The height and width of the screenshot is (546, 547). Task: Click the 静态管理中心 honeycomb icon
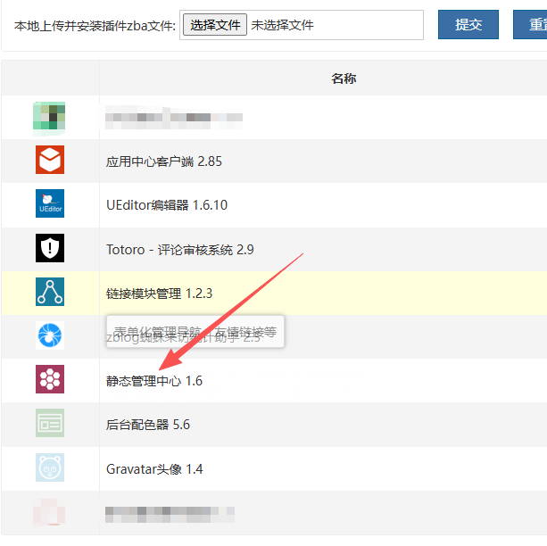(x=50, y=379)
